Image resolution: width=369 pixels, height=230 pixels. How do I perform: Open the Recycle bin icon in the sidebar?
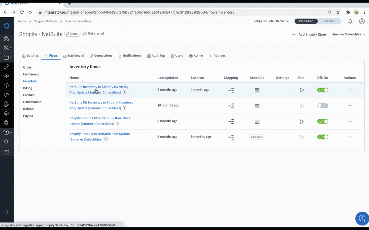tap(6, 123)
